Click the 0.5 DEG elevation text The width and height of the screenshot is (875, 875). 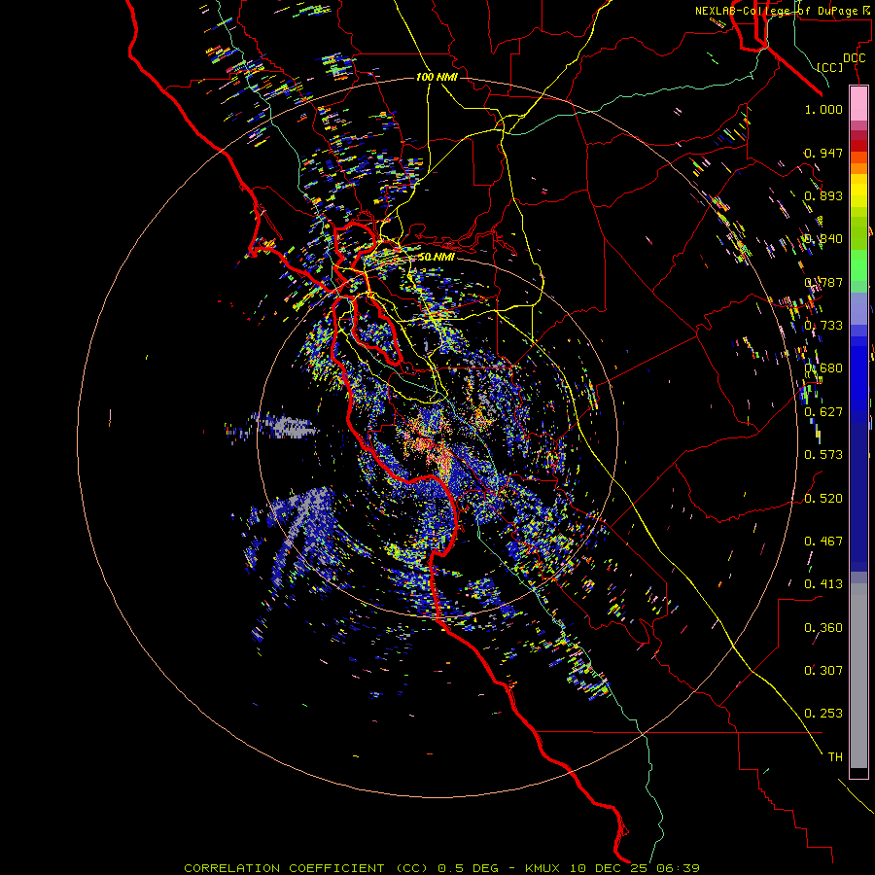coord(470,868)
